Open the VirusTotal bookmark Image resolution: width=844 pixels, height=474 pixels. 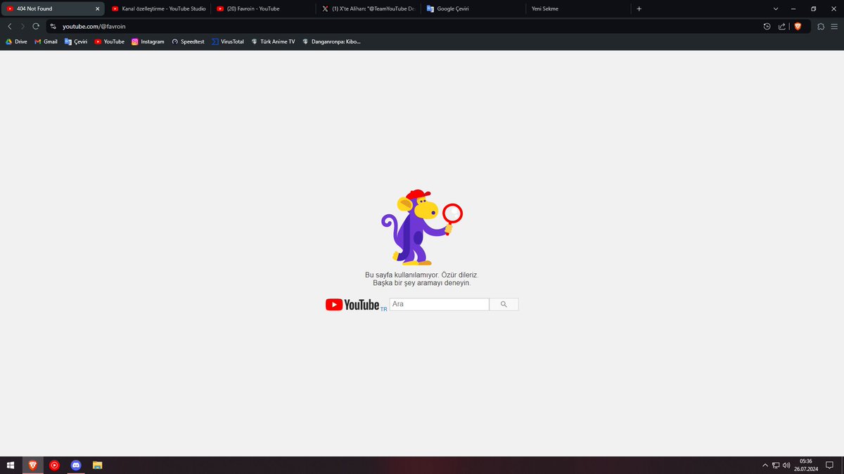(x=228, y=41)
